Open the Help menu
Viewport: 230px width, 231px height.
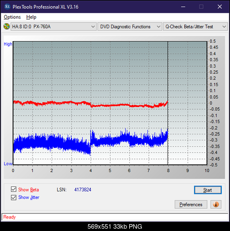(x=31, y=17)
